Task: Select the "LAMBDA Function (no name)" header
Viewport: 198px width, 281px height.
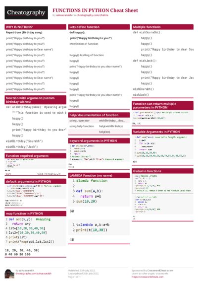Action: 99,175
